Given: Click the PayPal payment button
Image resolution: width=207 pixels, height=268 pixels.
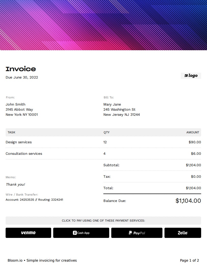Looking at the screenshot, I should (137, 233).
